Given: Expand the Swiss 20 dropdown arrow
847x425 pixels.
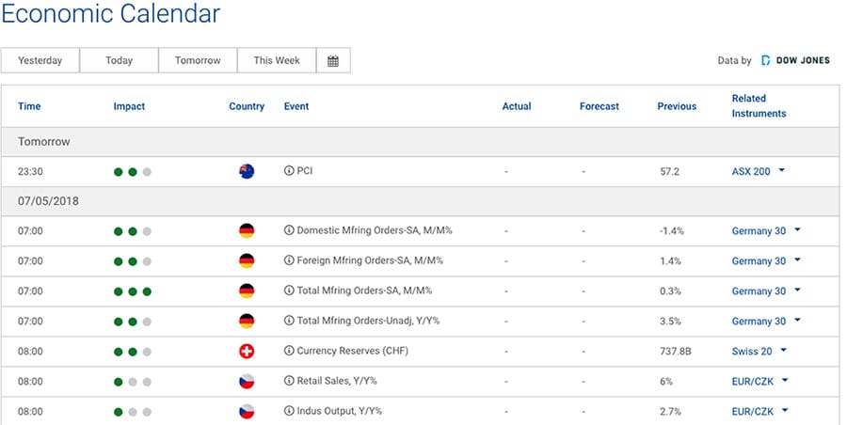Looking at the screenshot, I should (x=782, y=351).
